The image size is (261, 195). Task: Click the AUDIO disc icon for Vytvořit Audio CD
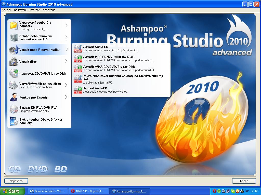click(78, 48)
